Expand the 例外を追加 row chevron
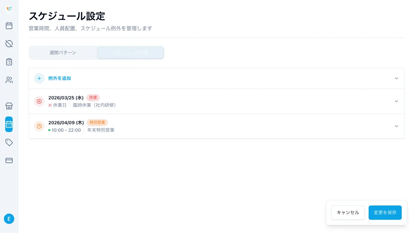Image resolution: width=415 pixels, height=233 pixels. 396,78
